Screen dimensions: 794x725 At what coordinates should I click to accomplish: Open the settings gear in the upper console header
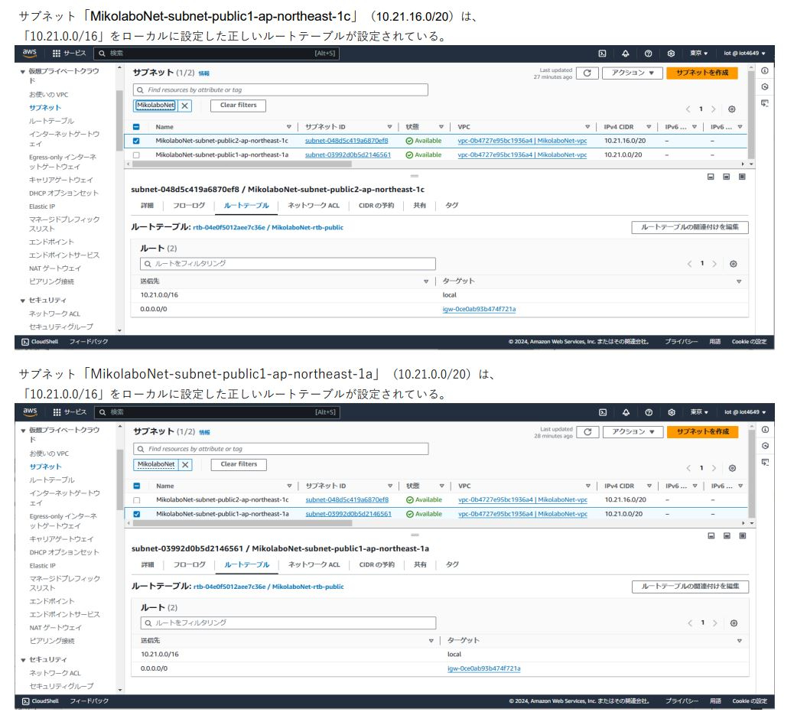(671, 54)
